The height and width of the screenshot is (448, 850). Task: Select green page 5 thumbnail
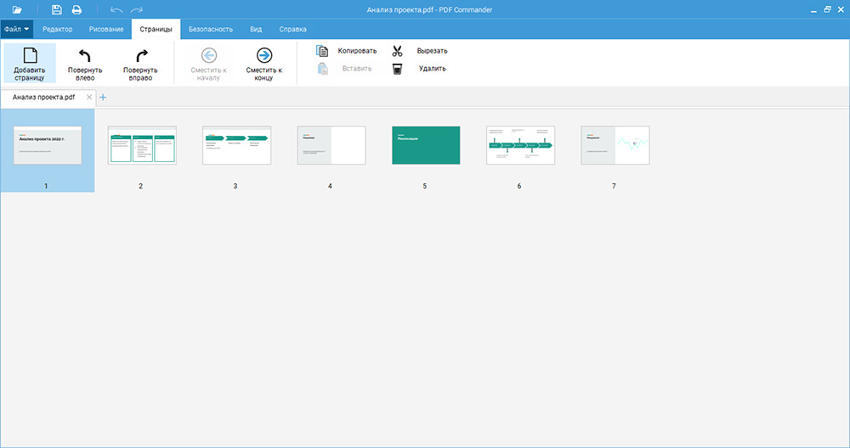426,146
